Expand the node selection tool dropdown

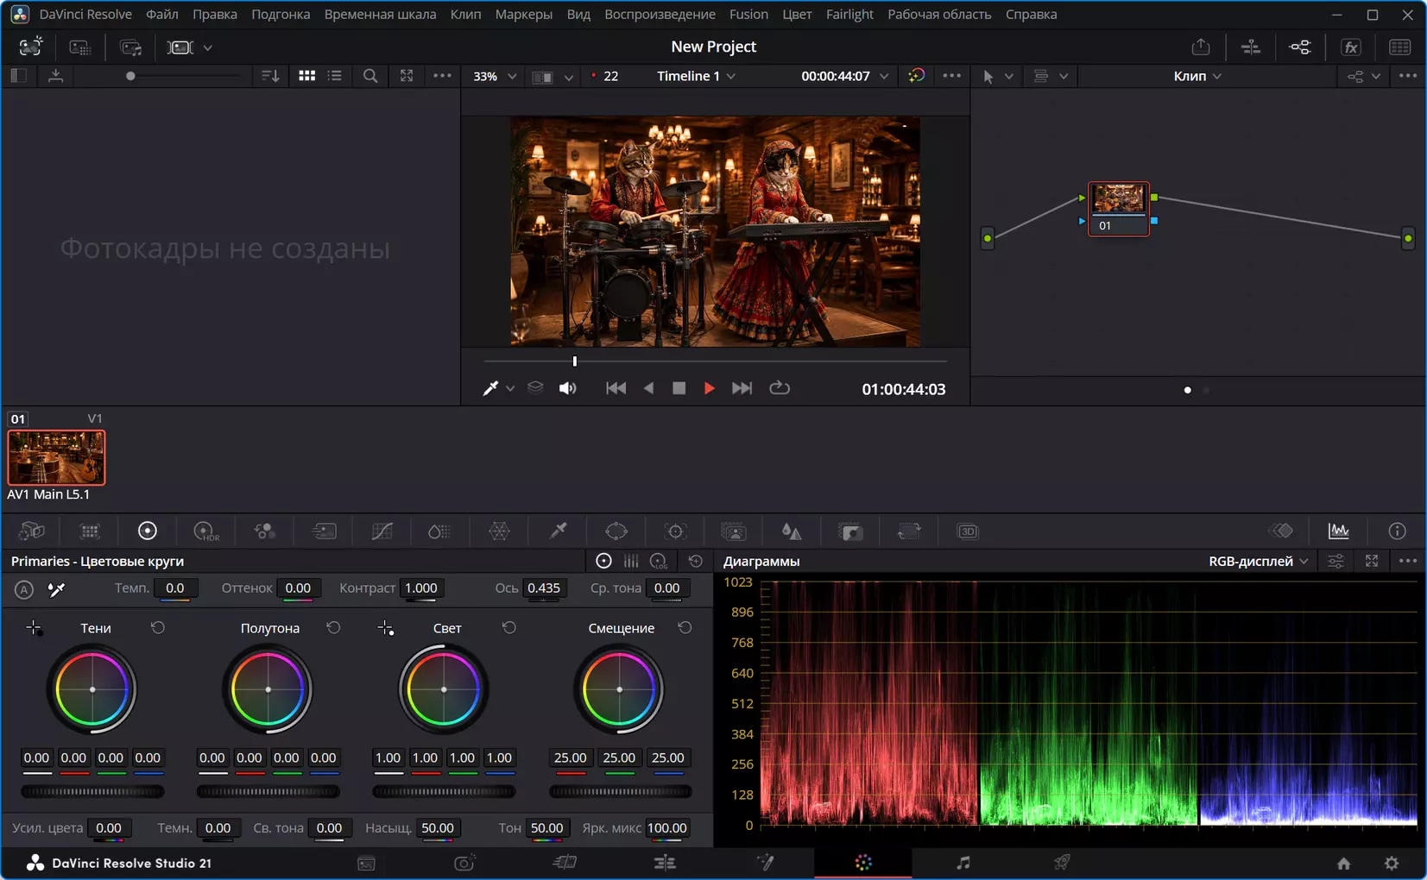click(1008, 76)
